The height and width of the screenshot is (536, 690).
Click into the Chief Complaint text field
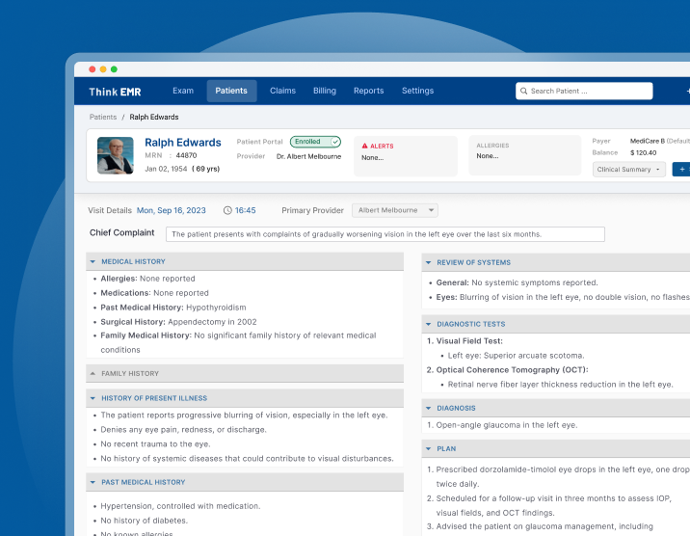click(385, 234)
